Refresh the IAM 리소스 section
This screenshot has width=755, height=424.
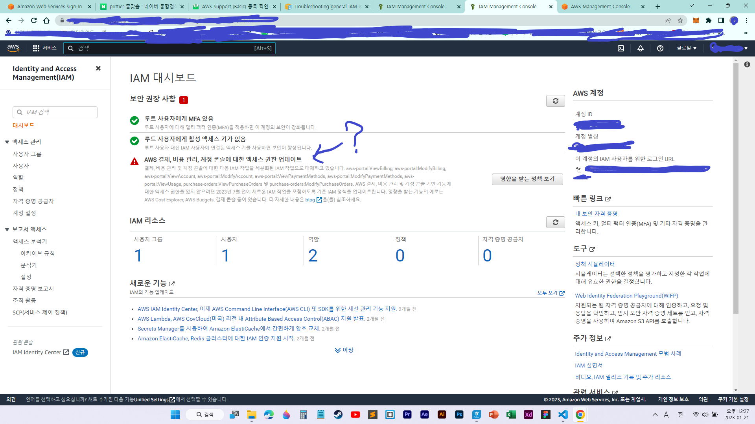point(555,222)
